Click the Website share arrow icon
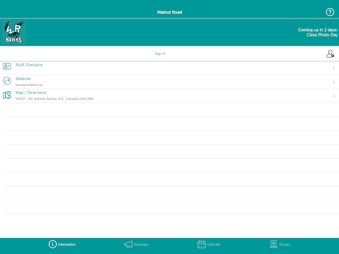The height and width of the screenshot is (254, 339). (x=7, y=81)
